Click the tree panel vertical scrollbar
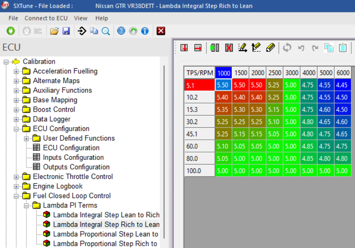The height and width of the screenshot is (248, 355). [164, 152]
